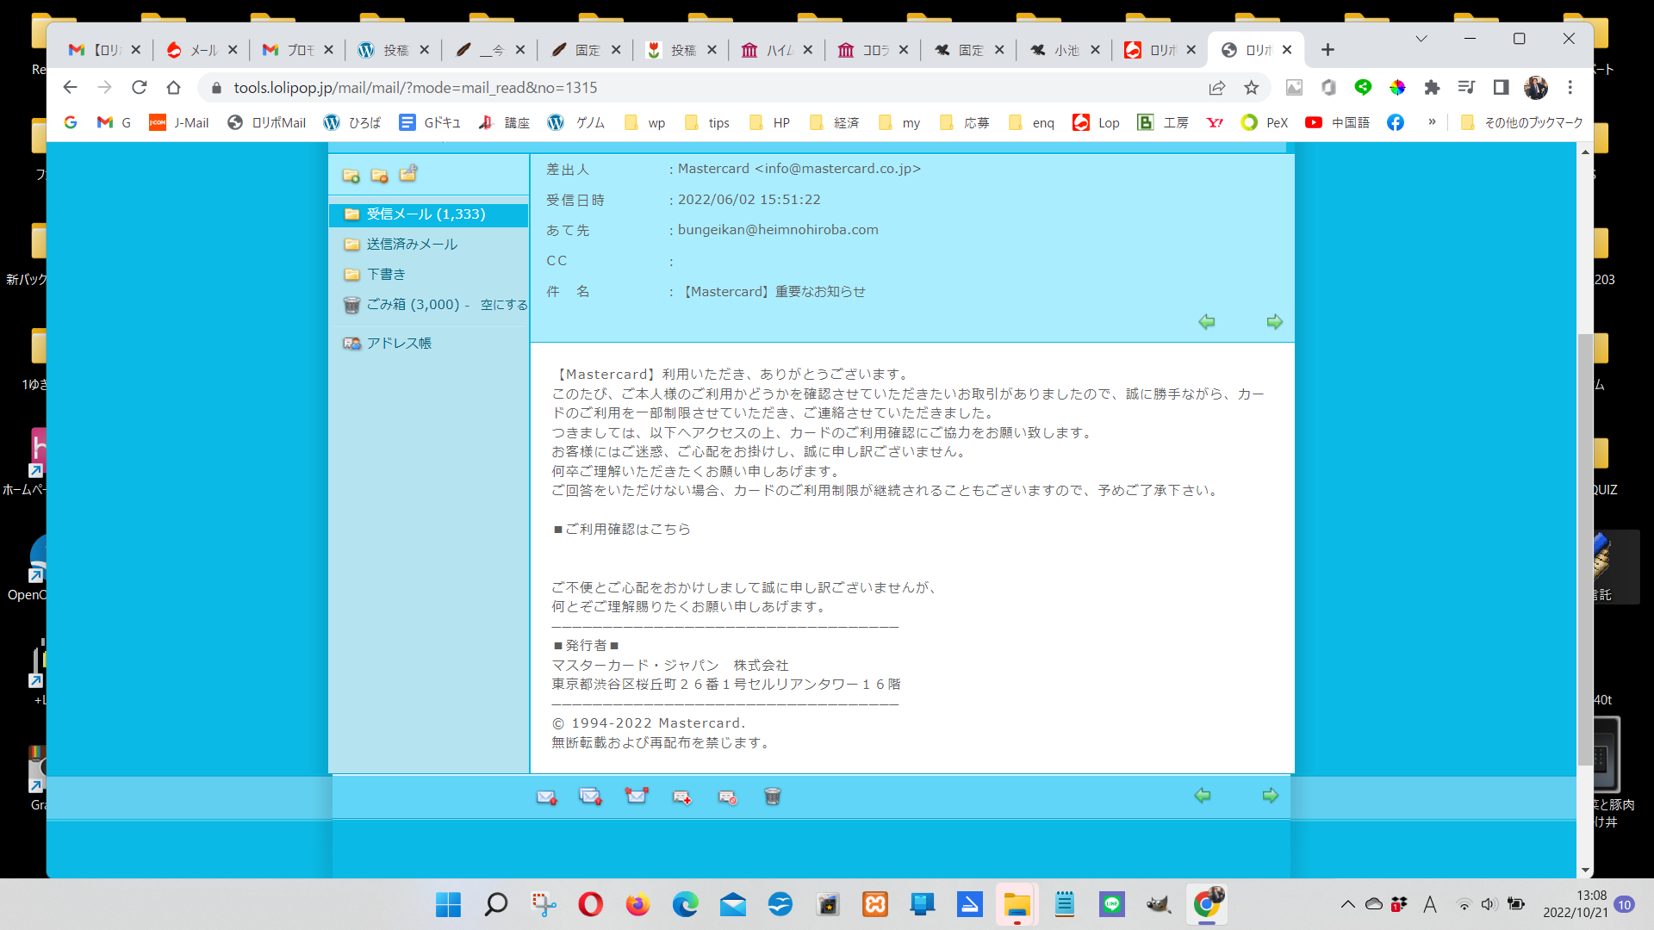Open taskbar search magnifier
1654x930 pixels.
pos(495,905)
